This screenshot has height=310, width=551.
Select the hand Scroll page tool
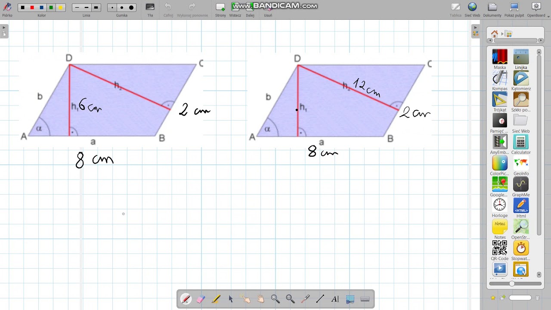point(260,299)
